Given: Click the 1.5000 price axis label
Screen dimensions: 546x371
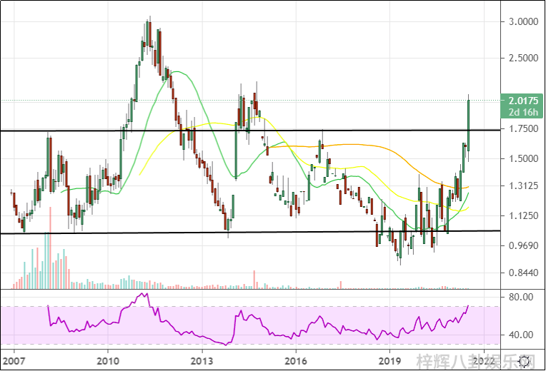Looking at the screenshot, I should pos(523,158).
